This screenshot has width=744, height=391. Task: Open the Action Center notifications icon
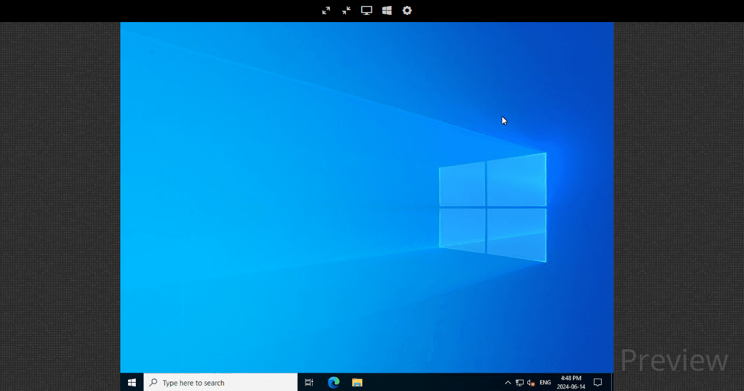click(598, 383)
